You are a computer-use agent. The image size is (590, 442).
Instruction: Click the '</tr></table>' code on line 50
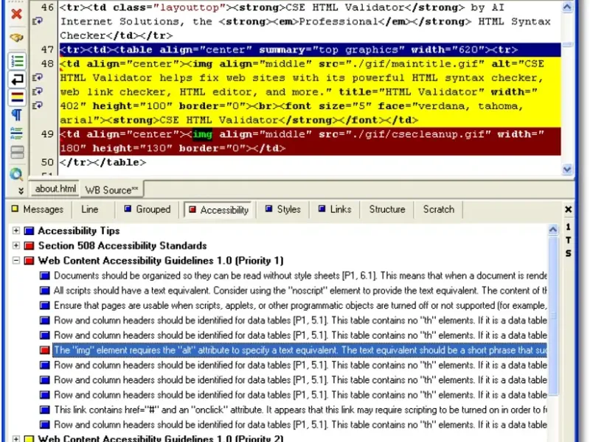(x=103, y=162)
